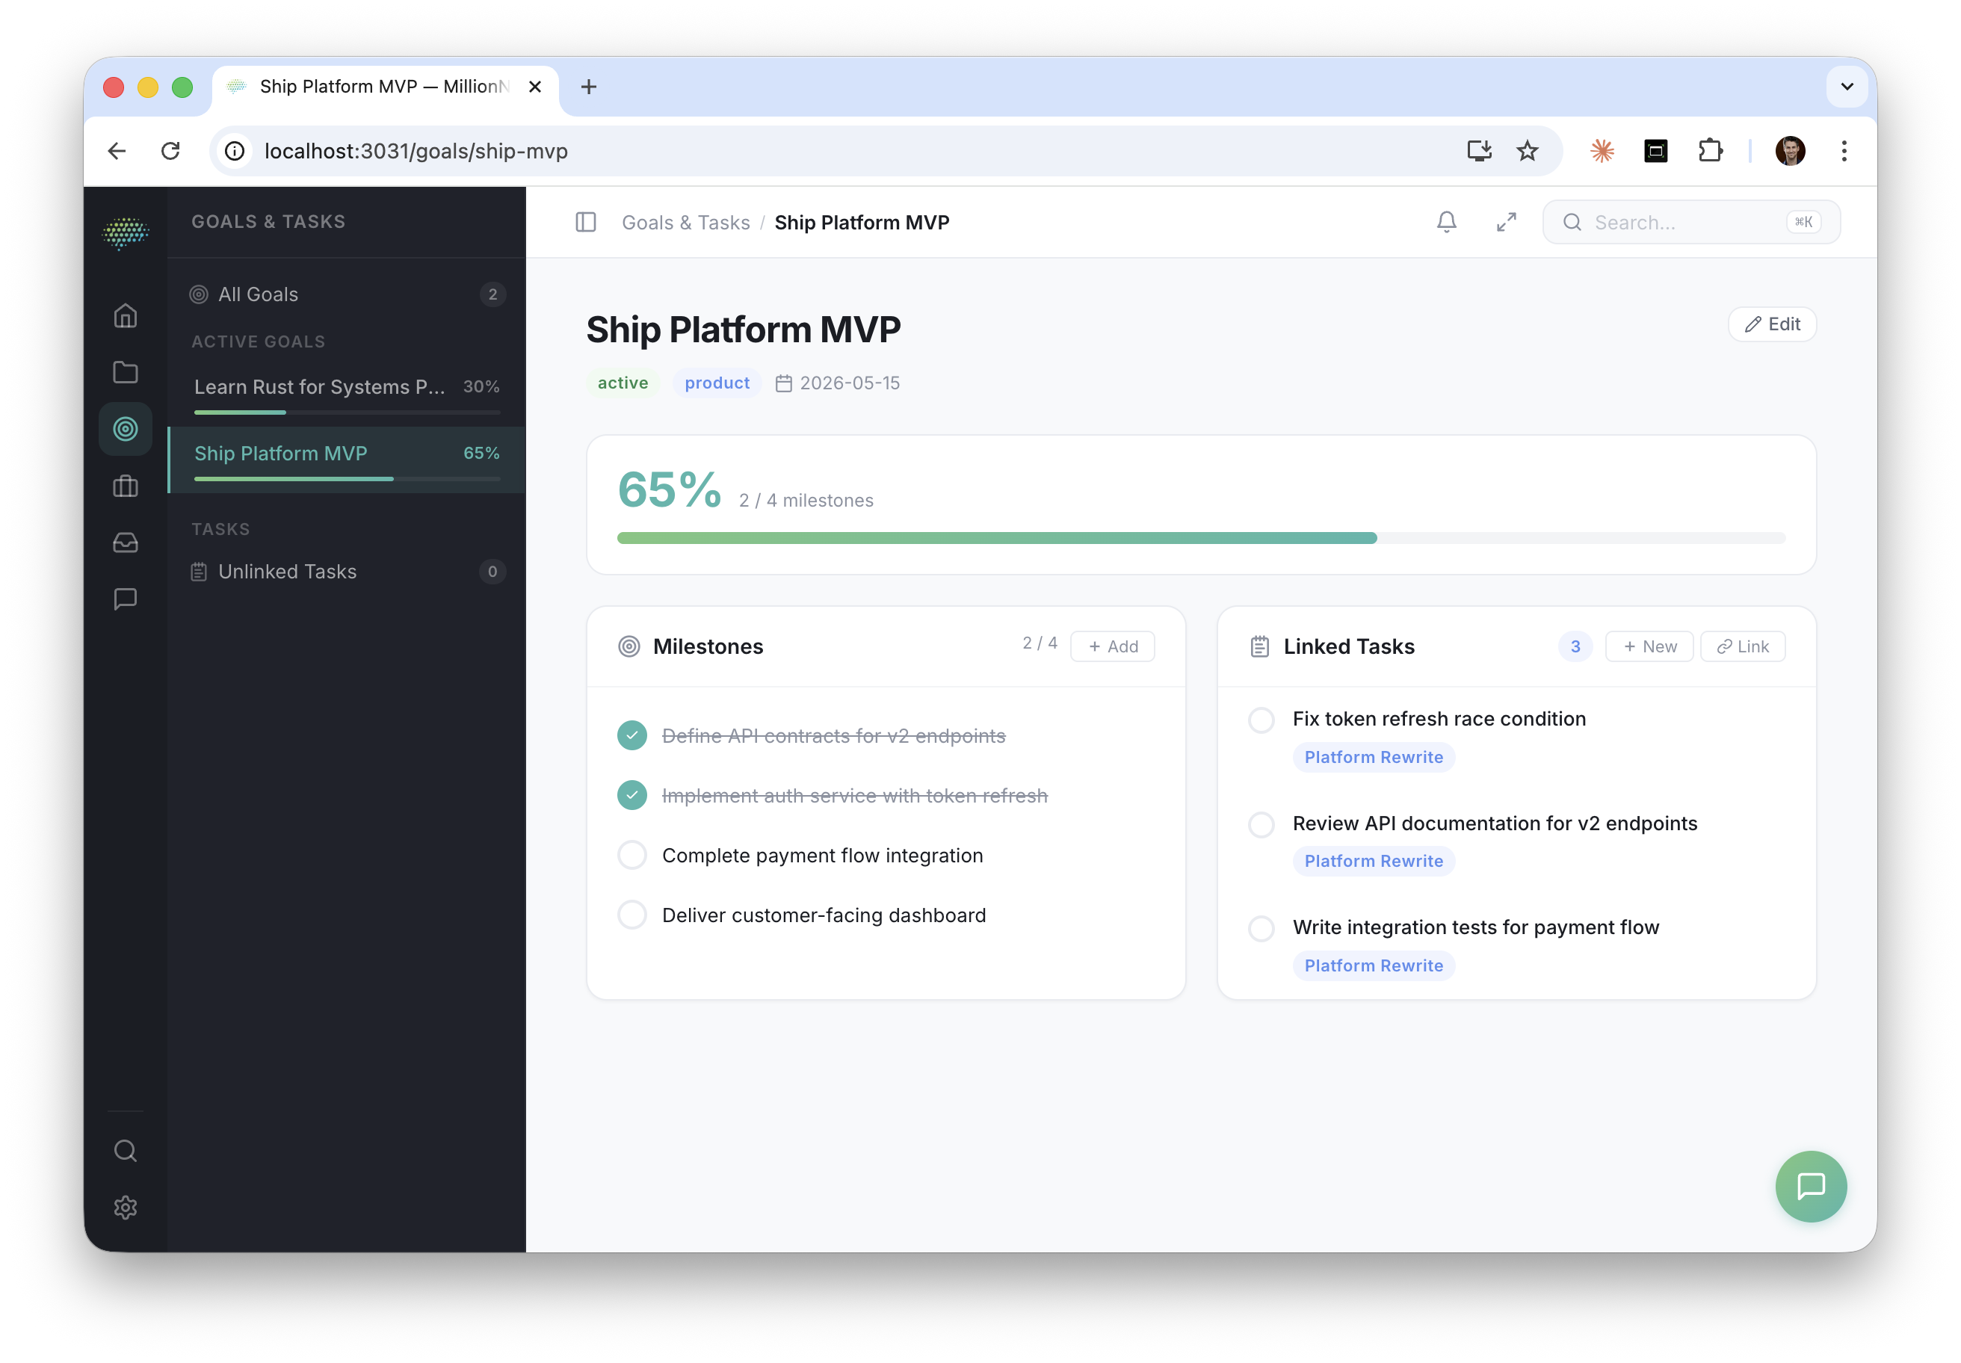1961x1363 pixels.
Task: Open Unlinked Tasks list
Action: click(x=287, y=572)
